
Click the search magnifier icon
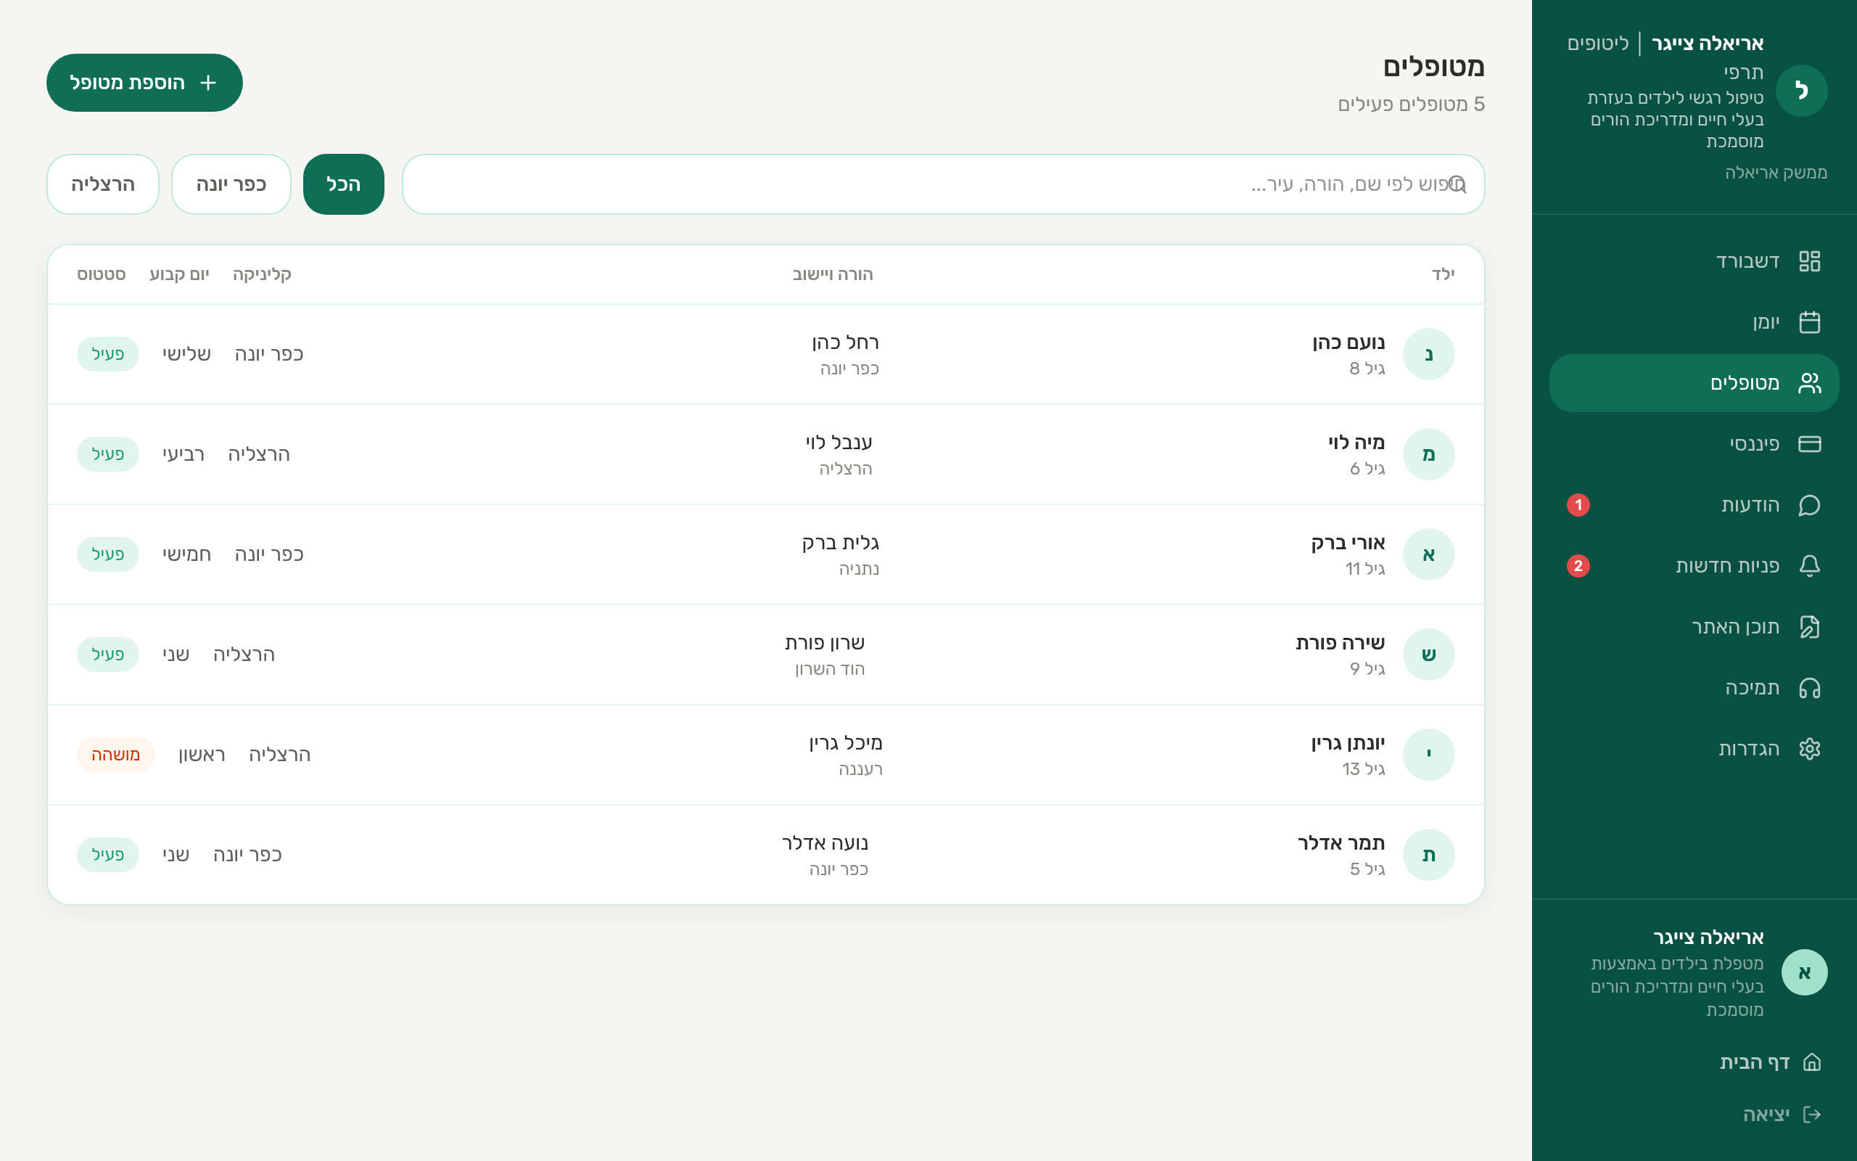(1457, 184)
